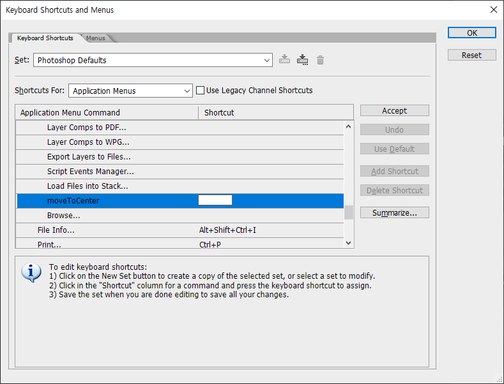Viewport: 504px width, 384px height.
Task: Click the Ctrl+P shortcut cell
Action: point(210,244)
